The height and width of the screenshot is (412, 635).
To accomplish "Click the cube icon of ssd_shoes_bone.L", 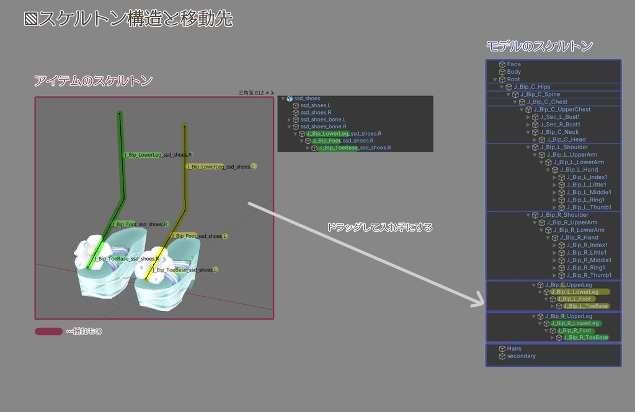I will click(296, 120).
